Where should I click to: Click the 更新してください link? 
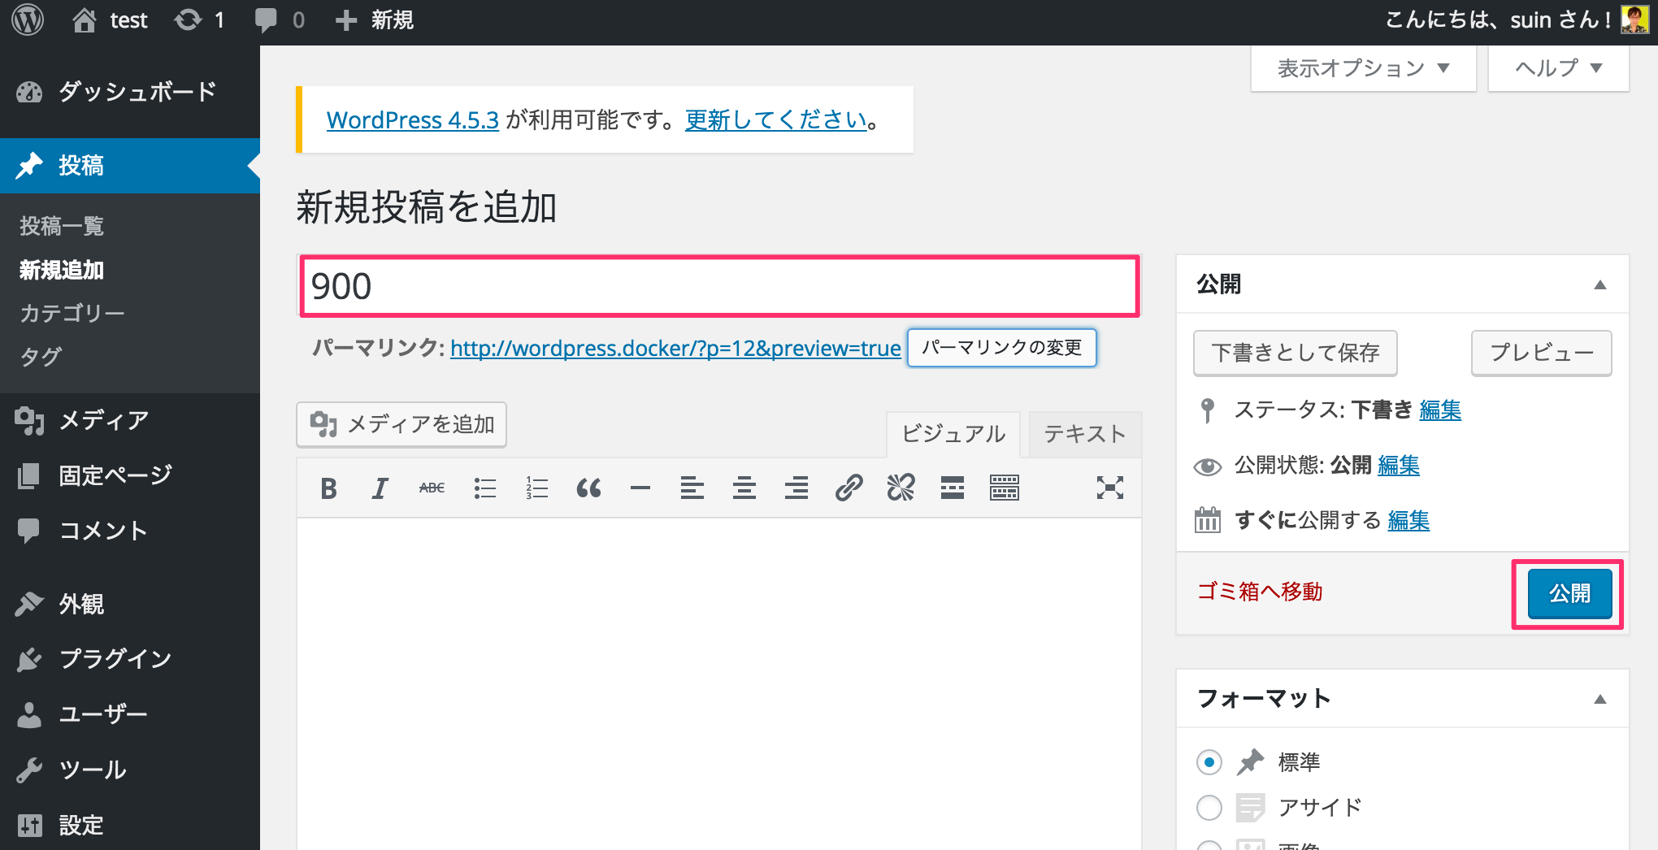pos(775,120)
